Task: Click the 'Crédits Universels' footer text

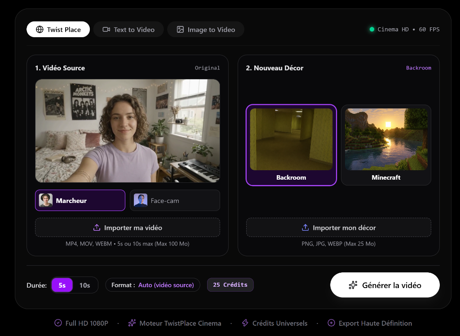Action: pyautogui.click(x=280, y=323)
